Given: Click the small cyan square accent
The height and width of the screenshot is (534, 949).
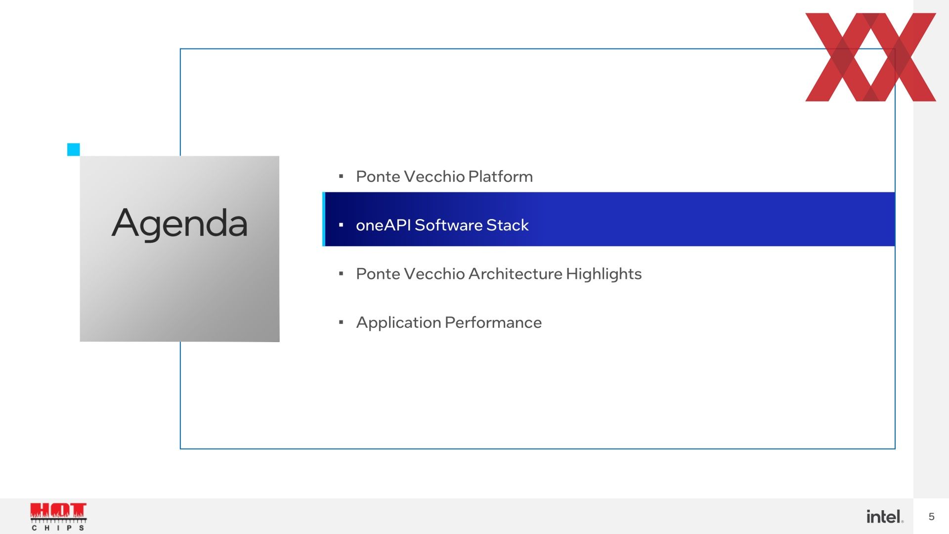Looking at the screenshot, I should (73, 149).
